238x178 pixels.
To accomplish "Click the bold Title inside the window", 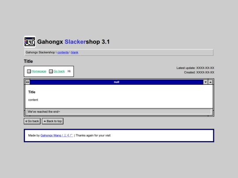I will click(32, 92).
